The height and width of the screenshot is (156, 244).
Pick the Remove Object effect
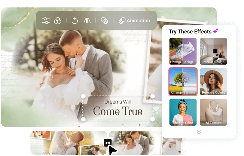tap(213, 82)
